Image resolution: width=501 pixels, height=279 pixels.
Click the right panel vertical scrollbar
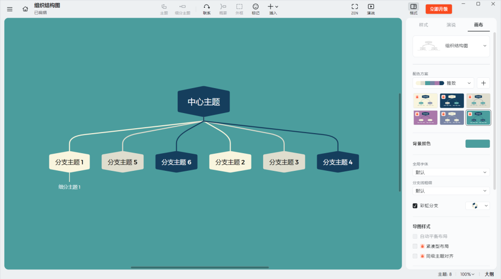[495, 110]
